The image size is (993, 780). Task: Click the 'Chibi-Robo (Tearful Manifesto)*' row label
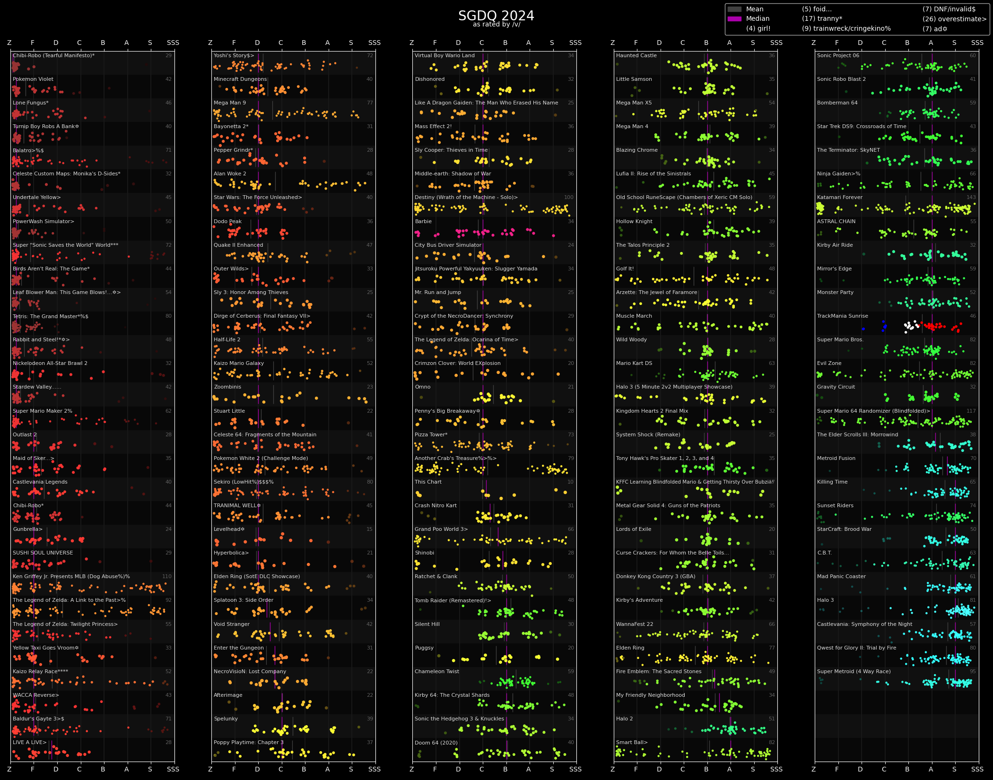53,56
